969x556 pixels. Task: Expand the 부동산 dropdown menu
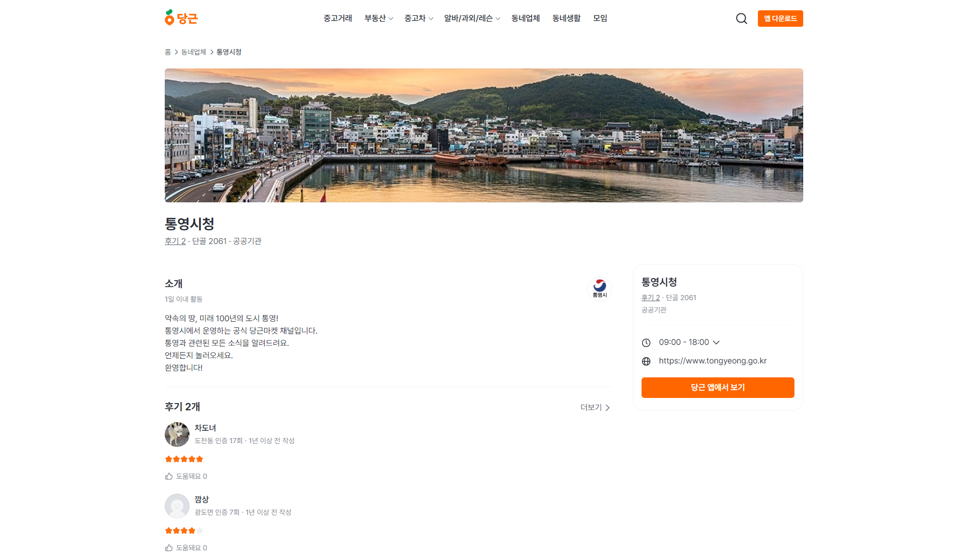tap(378, 19)
